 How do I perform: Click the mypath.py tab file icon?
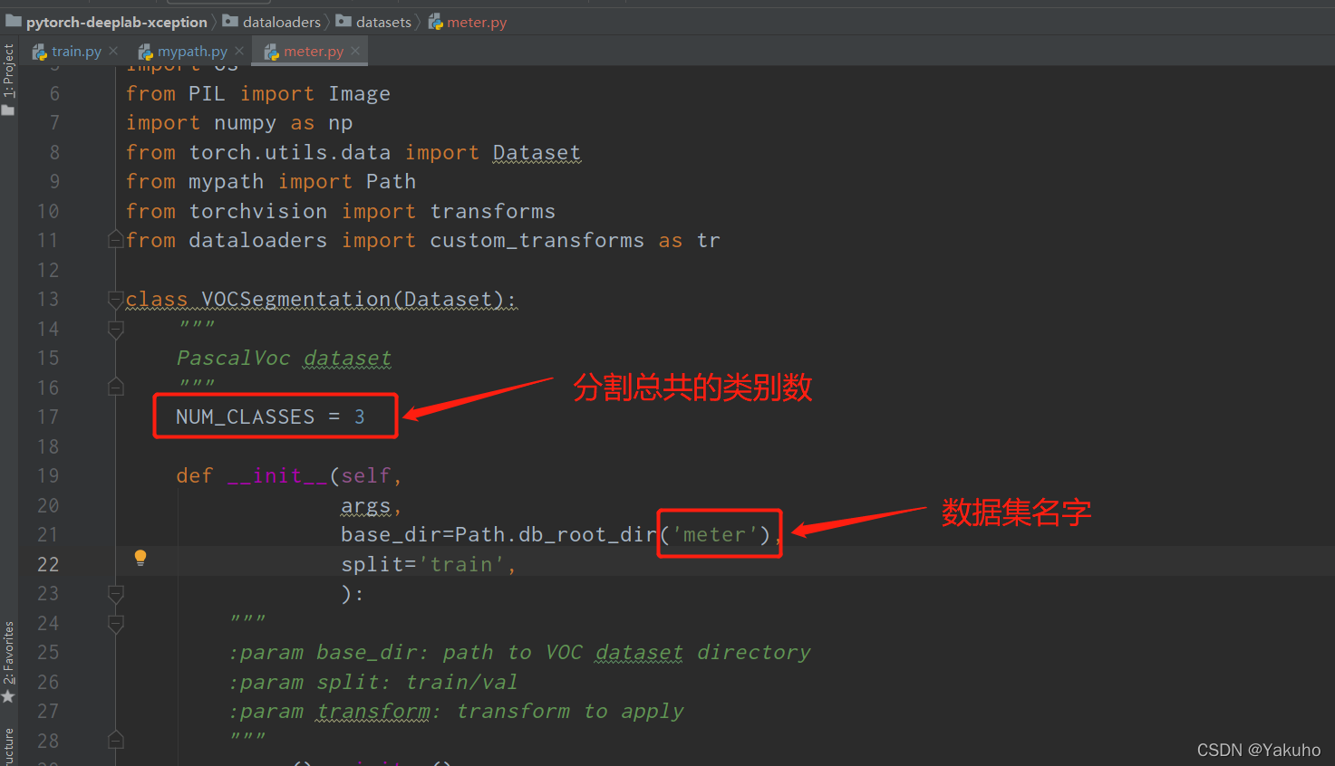[146, 53]
